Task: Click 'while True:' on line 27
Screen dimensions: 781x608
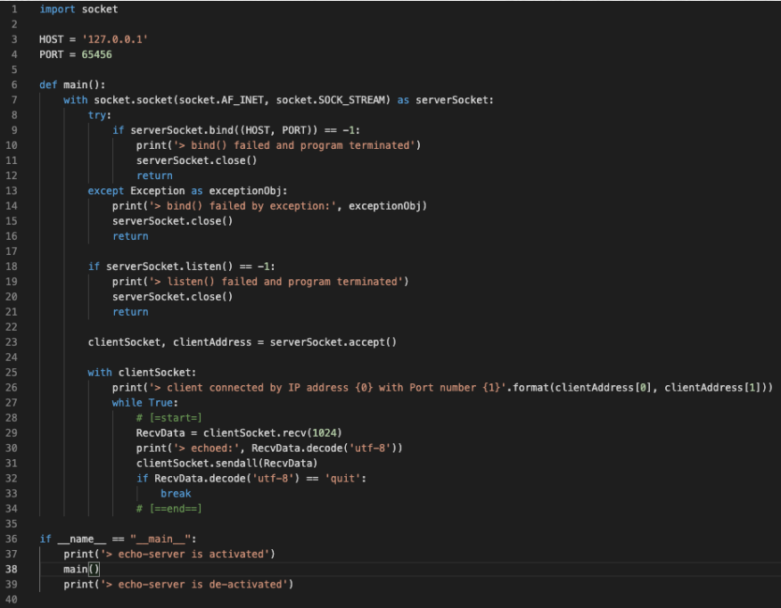Action: [145, 402]
